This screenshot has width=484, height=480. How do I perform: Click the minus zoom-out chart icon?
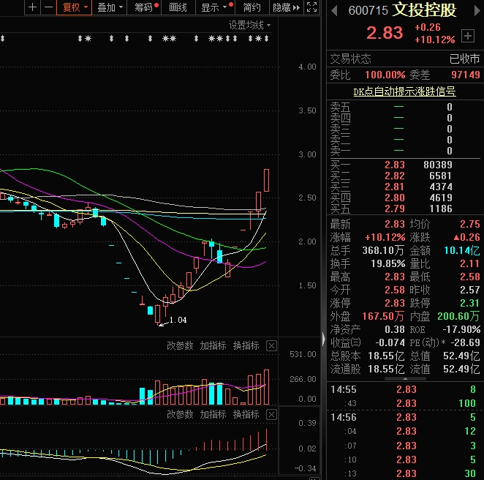point(48,7)
